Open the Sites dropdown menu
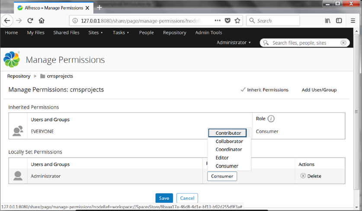Screen dimensions: 362x211 tap(95, 32)
